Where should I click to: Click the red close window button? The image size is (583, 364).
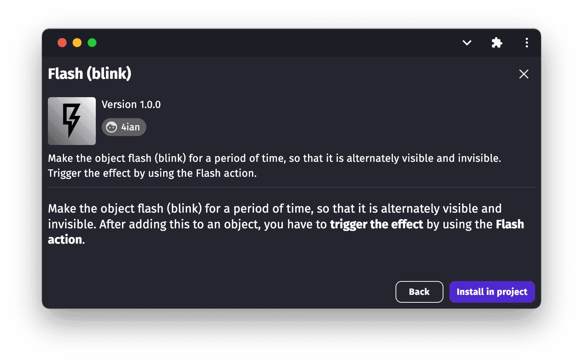(62, 43)
